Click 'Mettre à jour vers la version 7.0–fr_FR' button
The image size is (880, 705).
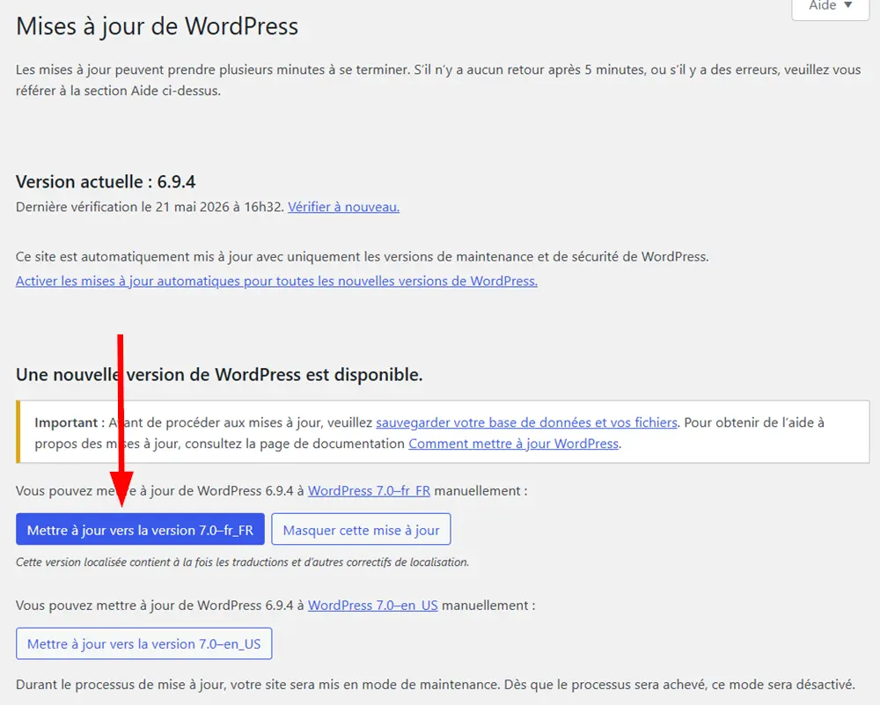(x=140, y=529)
